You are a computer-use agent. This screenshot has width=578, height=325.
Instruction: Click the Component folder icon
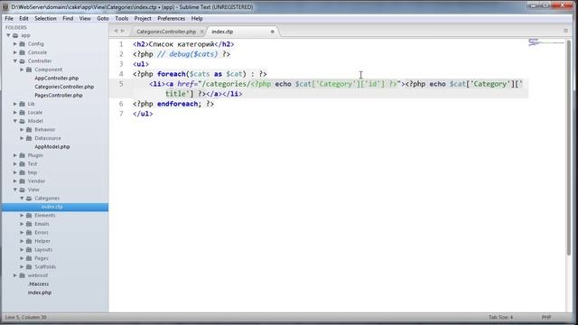pyautogui.click(x=29, y=70)
